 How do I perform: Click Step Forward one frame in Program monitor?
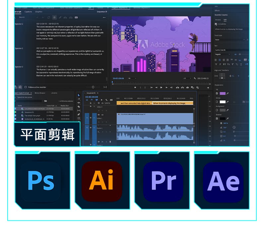click(x=166, y=87)
